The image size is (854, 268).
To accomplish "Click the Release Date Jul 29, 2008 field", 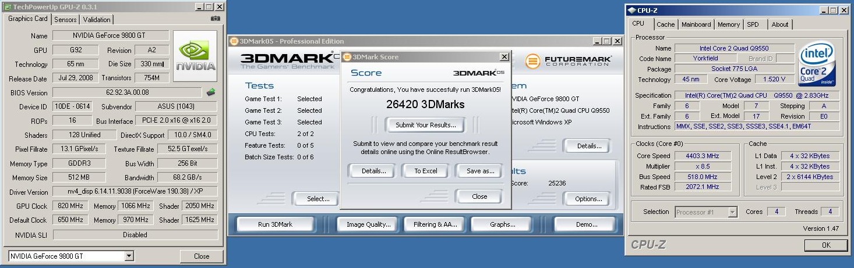I will coord(75,78).
